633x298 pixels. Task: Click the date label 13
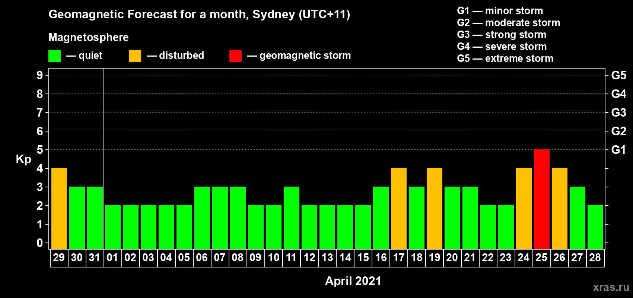point(327,257)
